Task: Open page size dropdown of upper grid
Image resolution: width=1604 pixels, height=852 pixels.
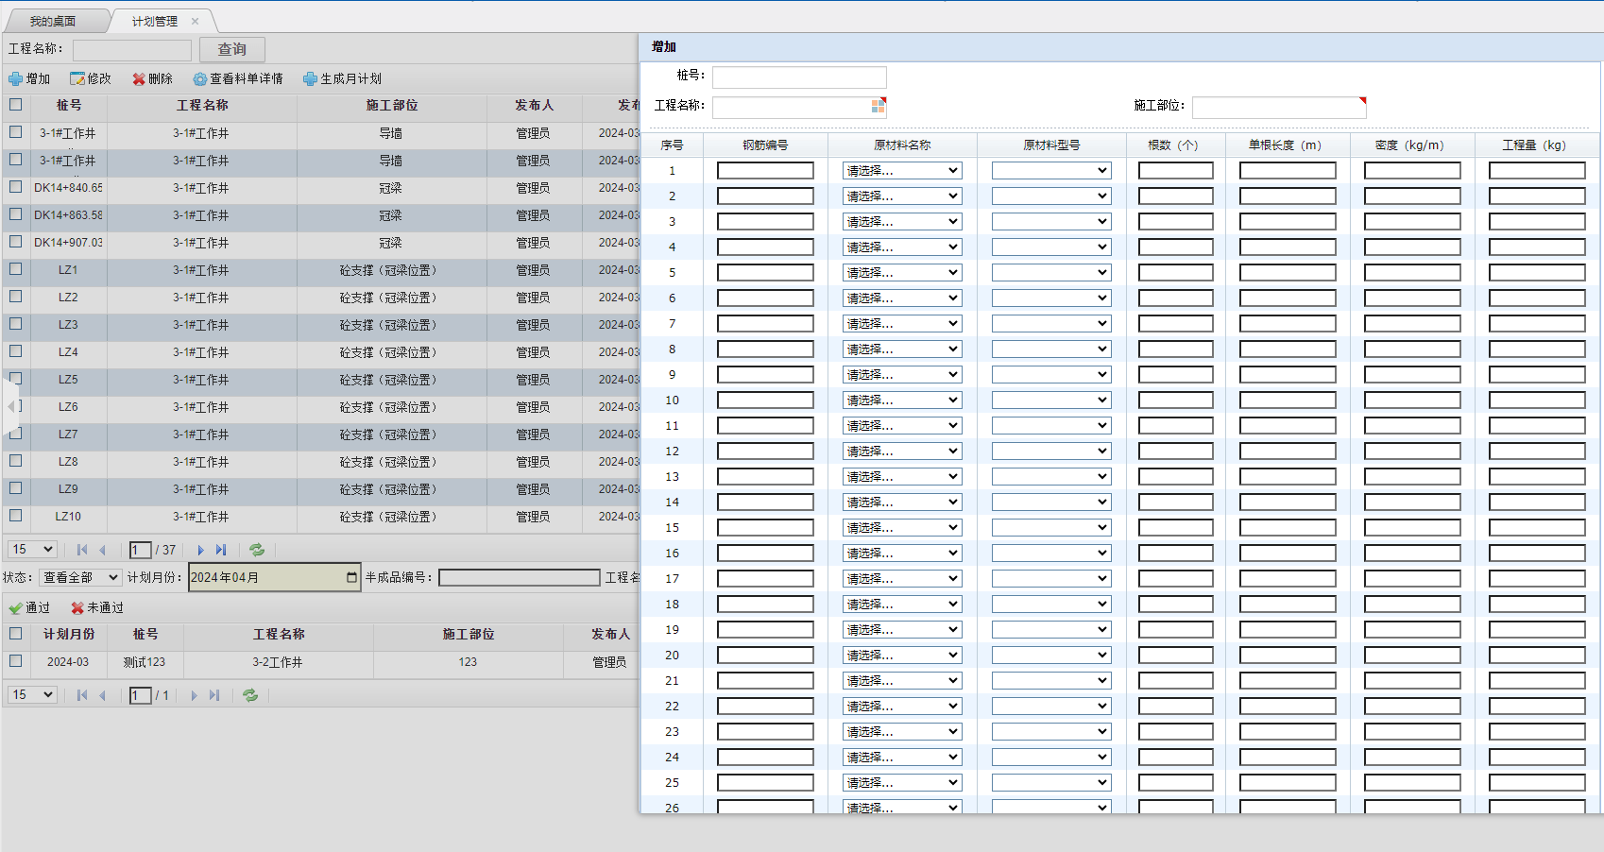Action: tap(33, 550)
